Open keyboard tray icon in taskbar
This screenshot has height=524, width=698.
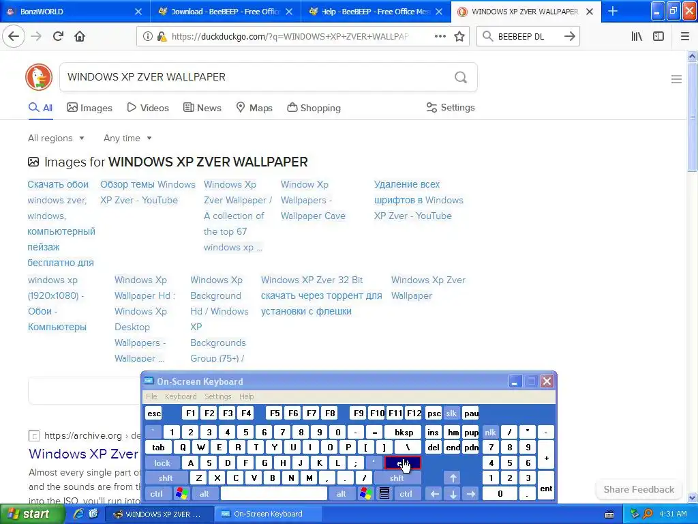click(x=609, y=514)
